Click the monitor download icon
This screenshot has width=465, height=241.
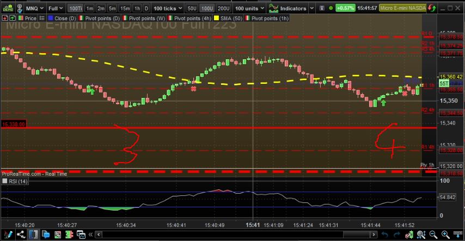pos(457,235)
